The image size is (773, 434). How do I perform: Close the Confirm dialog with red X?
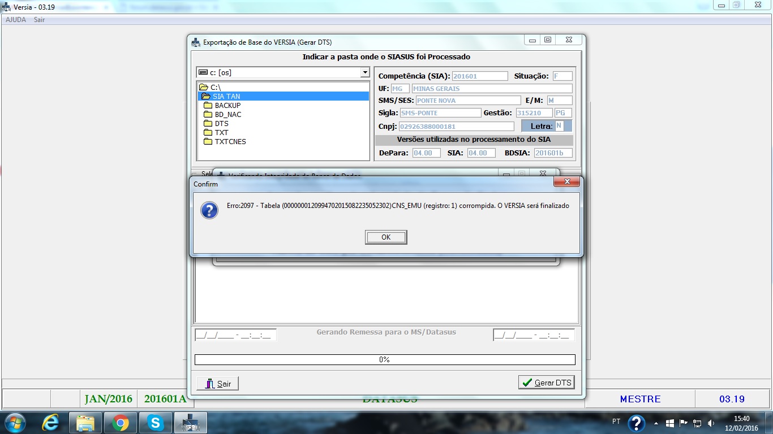point(566,182)
